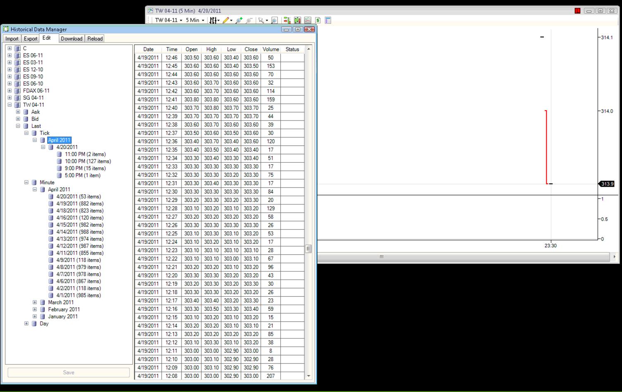Click the Save button

pyautogui.click(x=69, y=373)
